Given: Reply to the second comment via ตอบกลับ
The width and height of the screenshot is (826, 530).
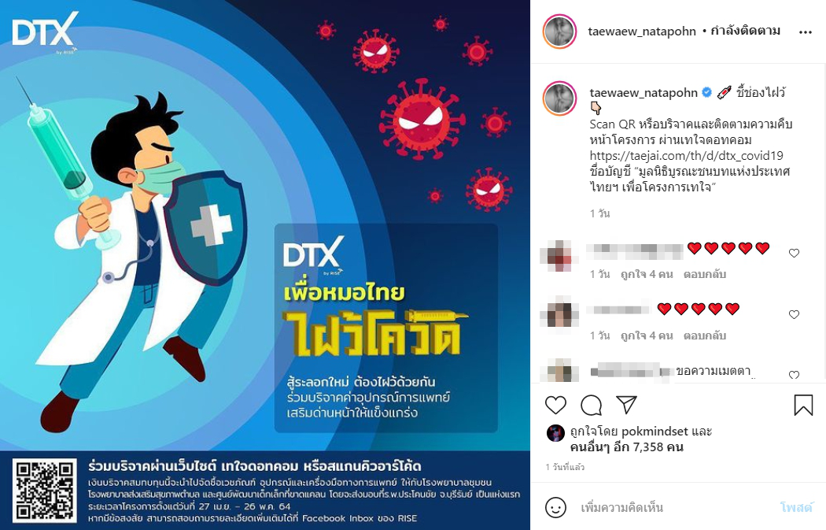Looking at the screenshot, I should [704, 335].
